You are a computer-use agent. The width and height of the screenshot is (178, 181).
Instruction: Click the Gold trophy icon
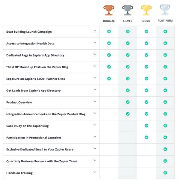(146, 10)
